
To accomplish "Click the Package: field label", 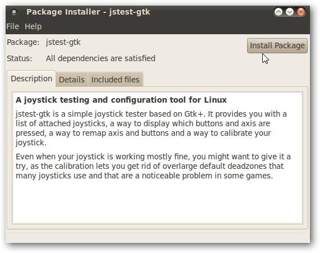I will coord(23,42).
